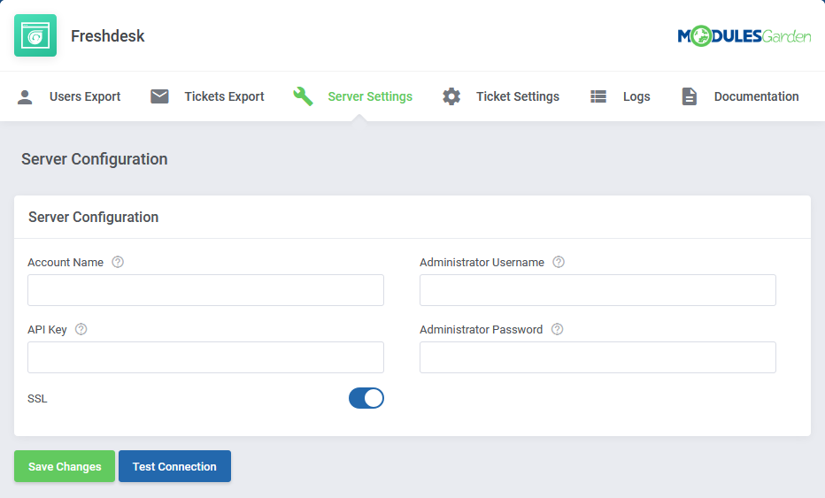The image size is (825, 498).
Task: Show help tooltip for API Key
Action: click(x=81, y=329)
